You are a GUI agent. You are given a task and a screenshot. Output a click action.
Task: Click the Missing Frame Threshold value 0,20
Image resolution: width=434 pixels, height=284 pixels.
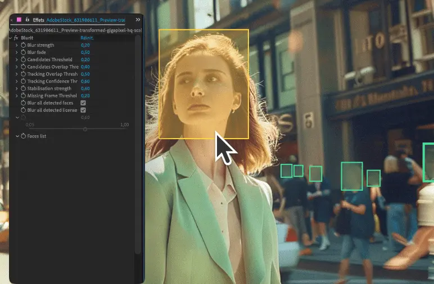click(x=85, y=96)
